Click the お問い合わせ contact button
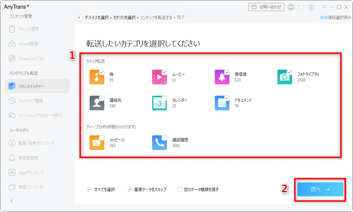This screenshot has width=353, height=212. point(266,7)
